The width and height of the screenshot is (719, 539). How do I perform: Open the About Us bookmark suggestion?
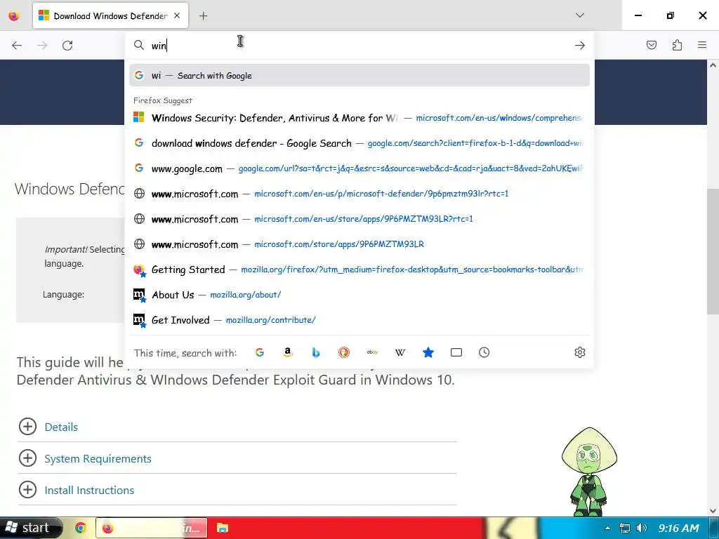pos(359,295)
